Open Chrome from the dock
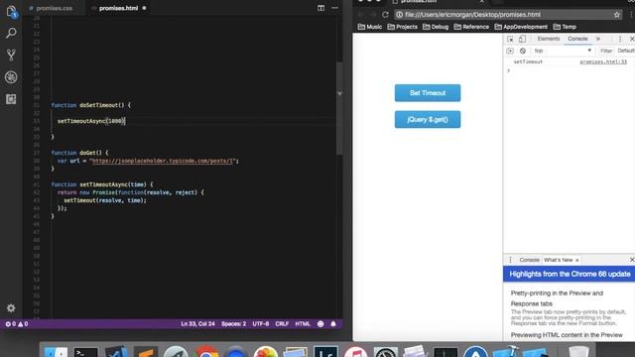 (x=206, y=351)
